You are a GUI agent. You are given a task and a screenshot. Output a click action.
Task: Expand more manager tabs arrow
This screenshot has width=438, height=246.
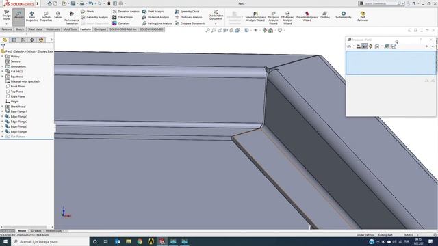pyautogui.click(x=52, y=40)
